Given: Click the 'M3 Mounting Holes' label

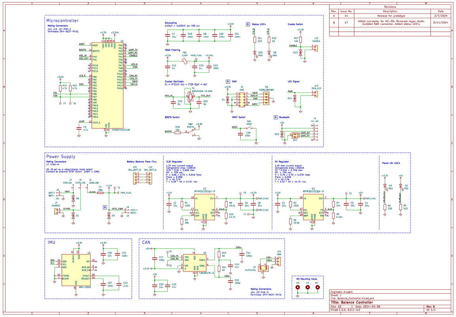Looking at the screenshot, I should [x=307, y=279].
